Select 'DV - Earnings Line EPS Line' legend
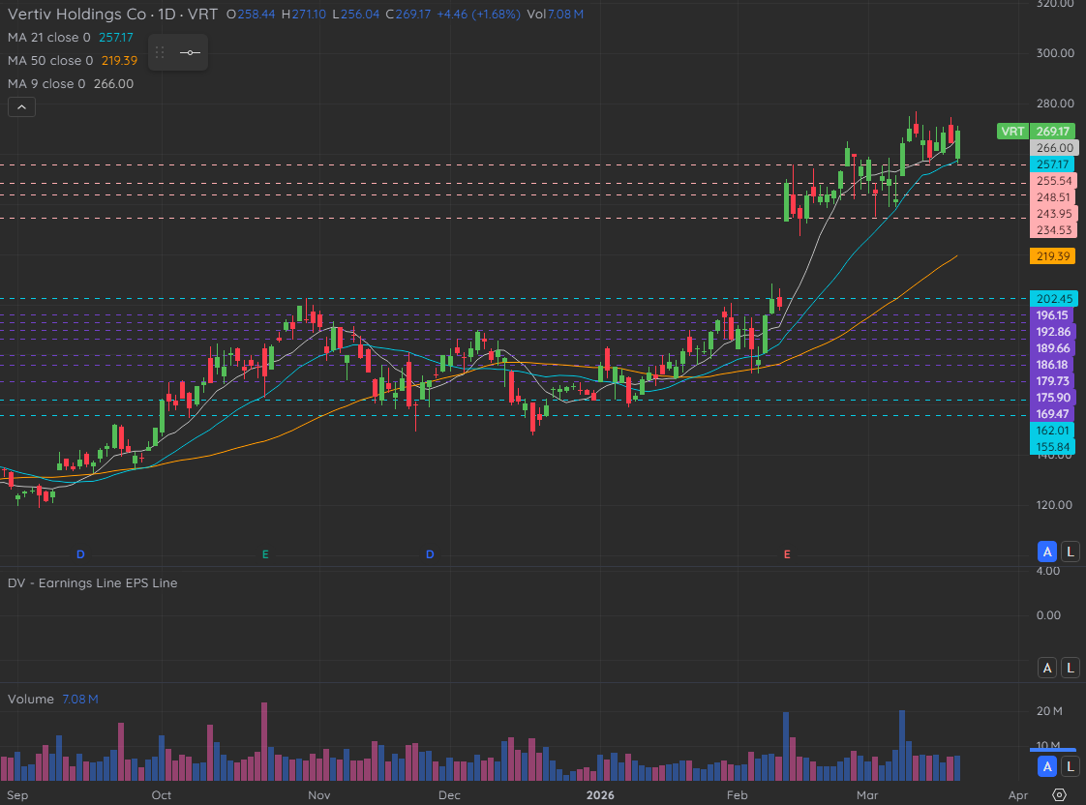Screen dimensions: 1086x805 [92, 582]
